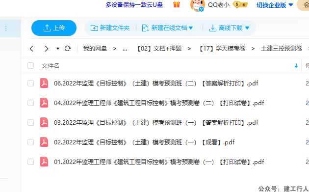
Task: Click PDF icon of 03.2022年监理 file
Action: click(44, 122)
